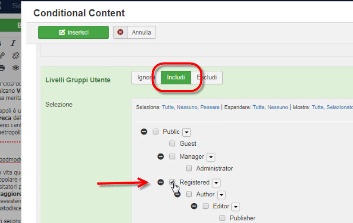Click the eye preview icon in the editor
The width and height of the screenshot is (353, 223).
click(16, 68)
